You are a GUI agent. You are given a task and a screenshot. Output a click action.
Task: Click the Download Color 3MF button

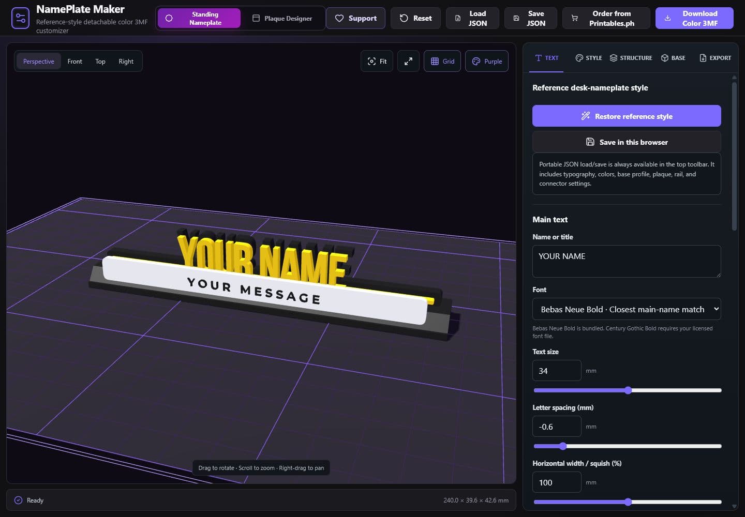click(x=694, y=18)
